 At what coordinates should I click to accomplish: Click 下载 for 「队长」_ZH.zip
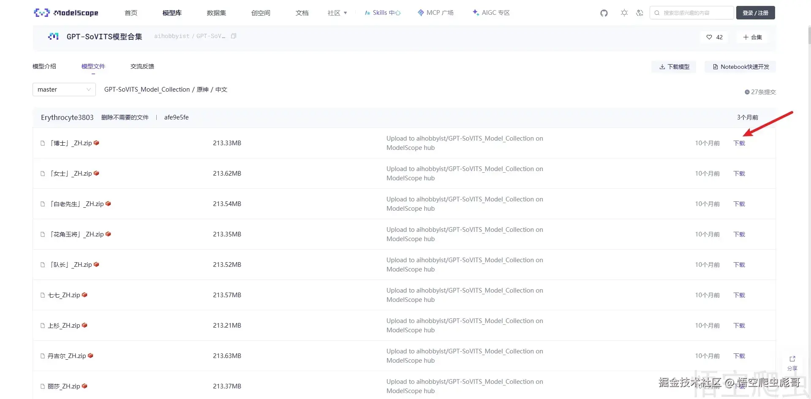click(739, 265)
